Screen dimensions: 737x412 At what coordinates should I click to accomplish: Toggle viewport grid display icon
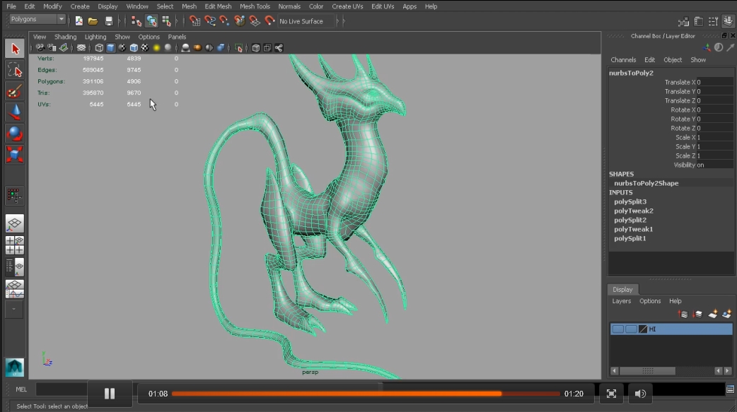(81, 48)
